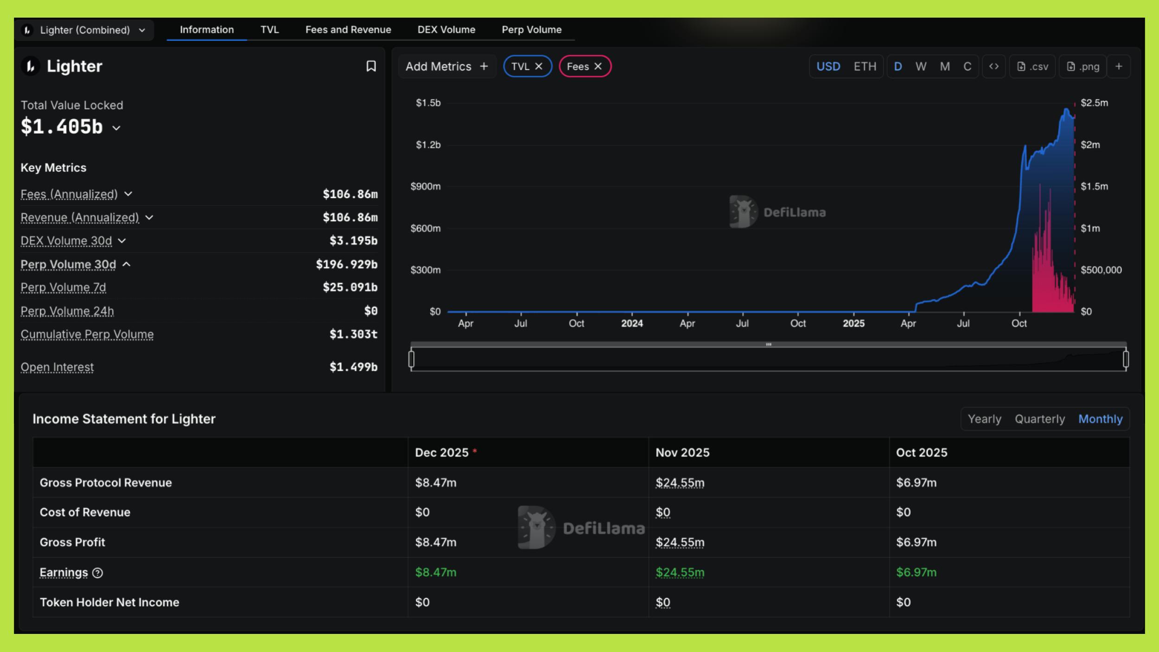Download chart as .png image
The width and height of the screenshot is (1159, 652).
point(1083,66)
